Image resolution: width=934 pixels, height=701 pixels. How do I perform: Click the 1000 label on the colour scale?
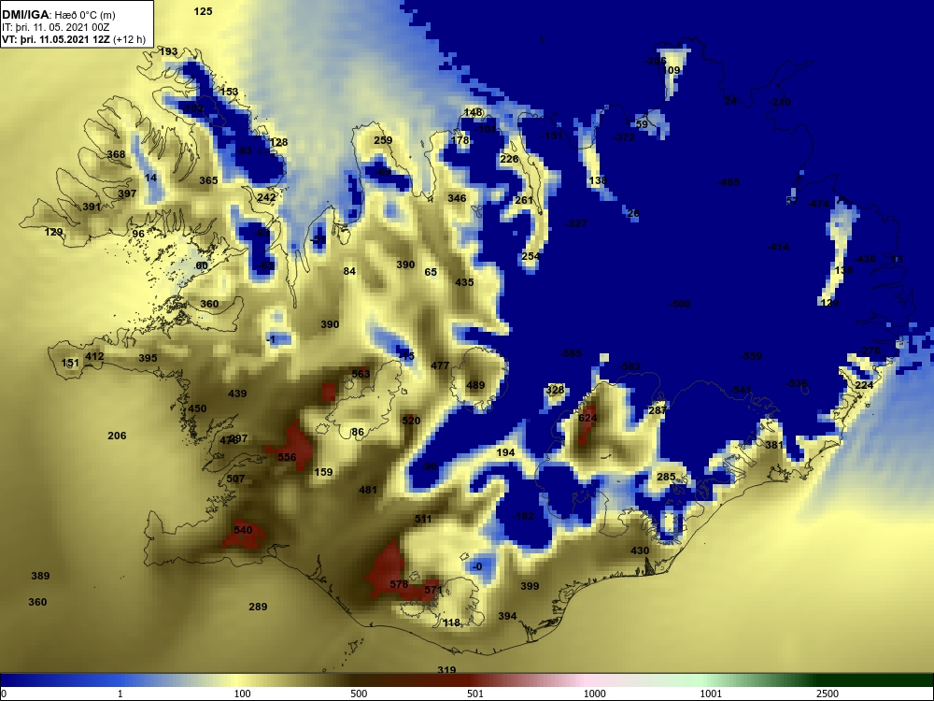(x=594, y=694)
